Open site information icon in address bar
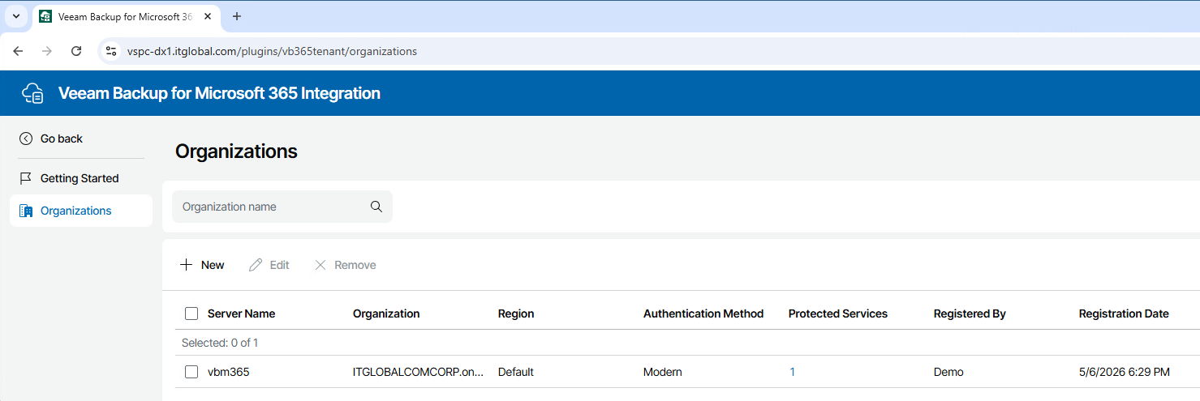 pyautogui.click(x=112, y=51)
